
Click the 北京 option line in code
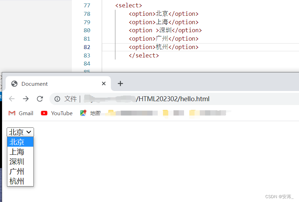(164, 14)
